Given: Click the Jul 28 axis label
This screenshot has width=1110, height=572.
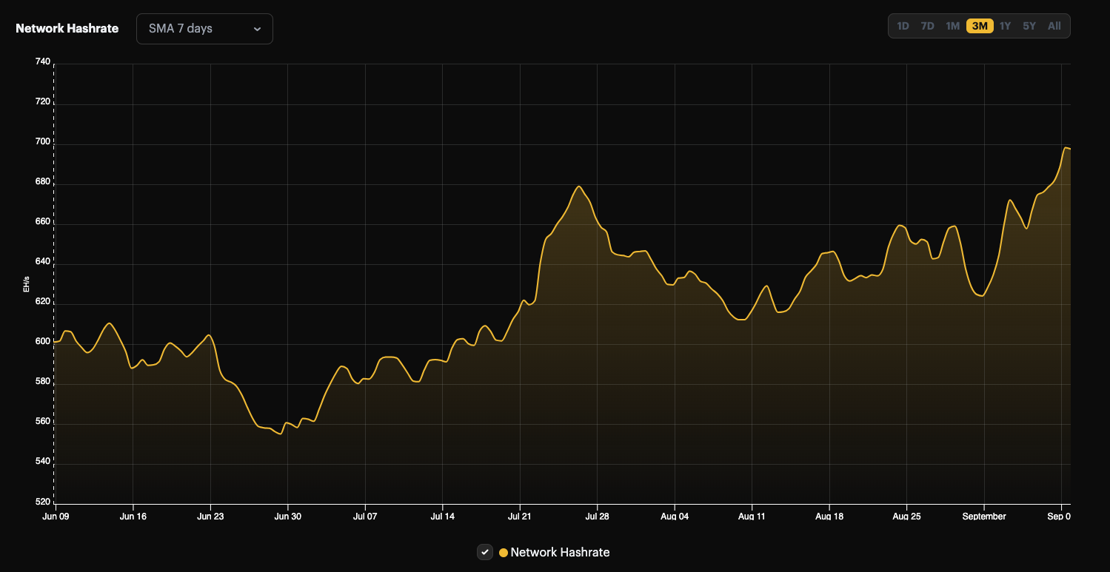Looking at the screenshot, I should (598, 516).
